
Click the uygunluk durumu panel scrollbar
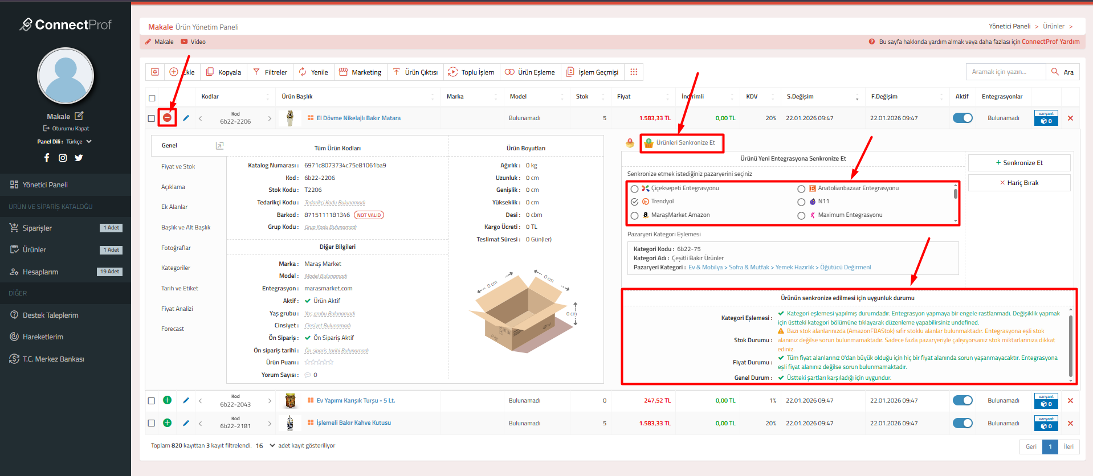click(x=1070, y=345)
